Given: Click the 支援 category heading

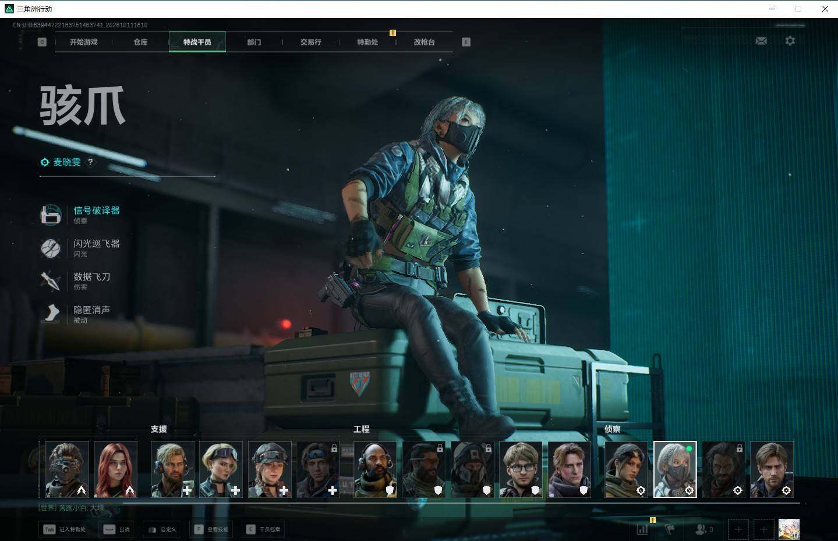Looking at the screenshot, I should coord(158,429).
